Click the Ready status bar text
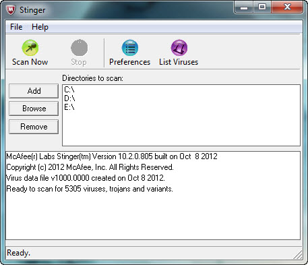Viewport: 308px width, 265px height. pos(18,253)
